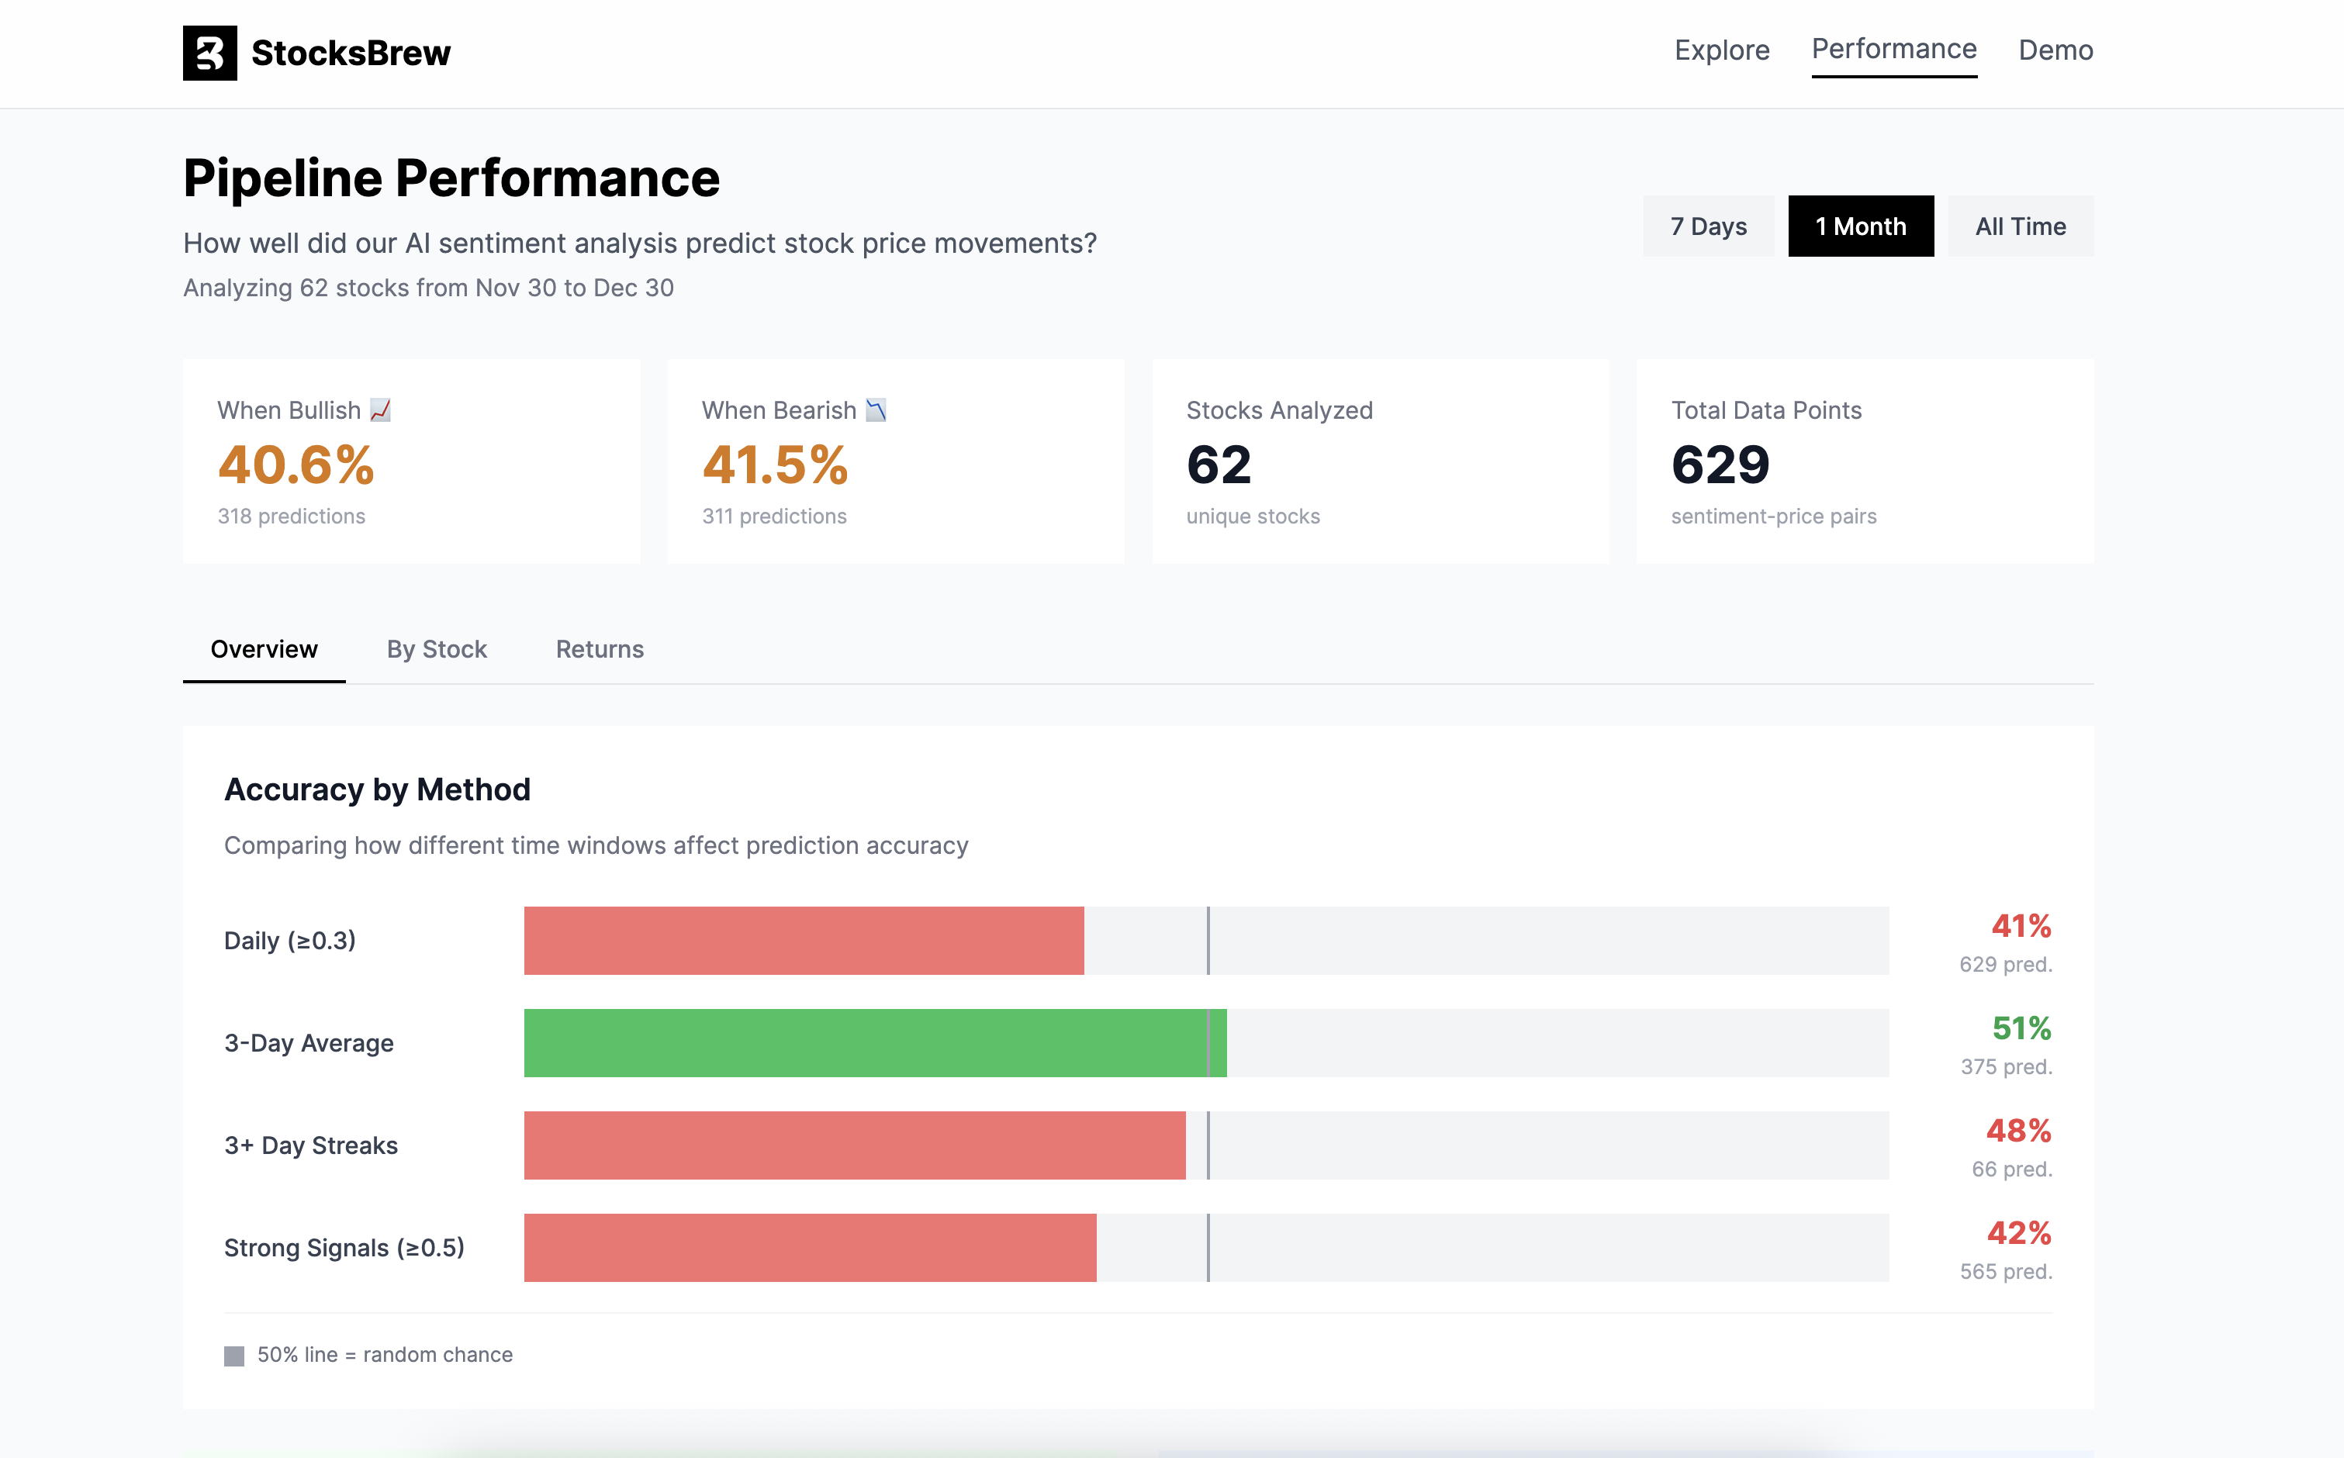
Task: Click the bearish chart emoji icon
Action: point(876,411)
